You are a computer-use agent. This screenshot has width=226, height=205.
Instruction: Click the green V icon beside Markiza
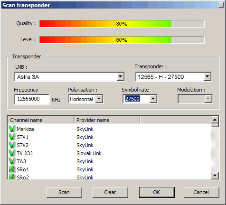[12, 129]
